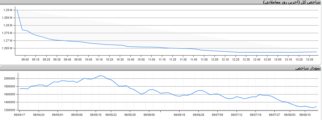Click the 99/04/17 date axis label
Viewport: 322px width, 120px height.
point(20,115)
